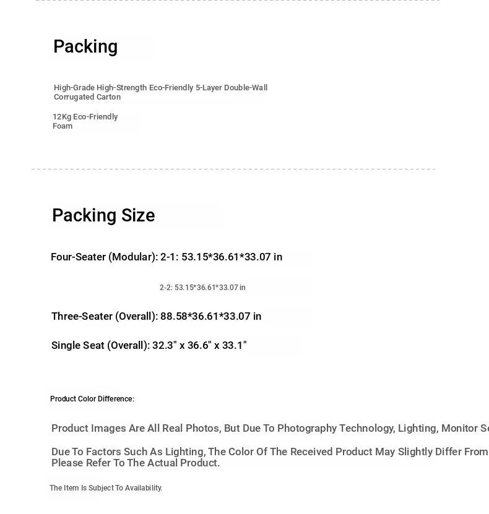This screenshot has width=489, height=514.
Task: Click Please Refer To The Actual Product text
Action: pyautogui.click(x=136, y=463)
